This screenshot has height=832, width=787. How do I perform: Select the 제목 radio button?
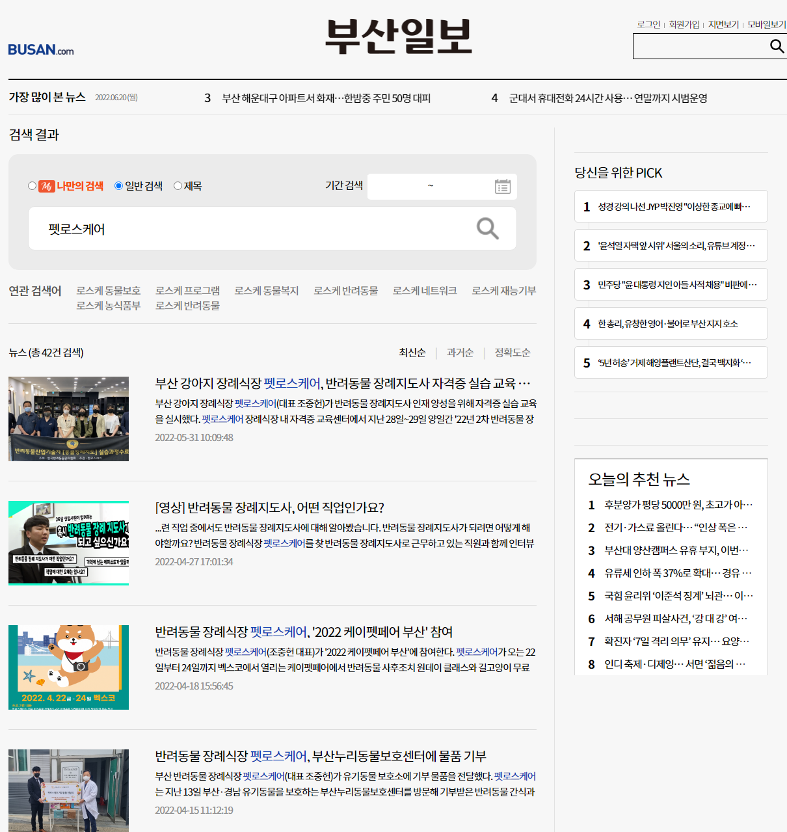pyautogui.click(x=178, y=186)
